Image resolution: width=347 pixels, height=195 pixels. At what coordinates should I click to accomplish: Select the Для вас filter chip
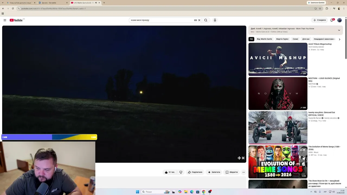(306, 39)
